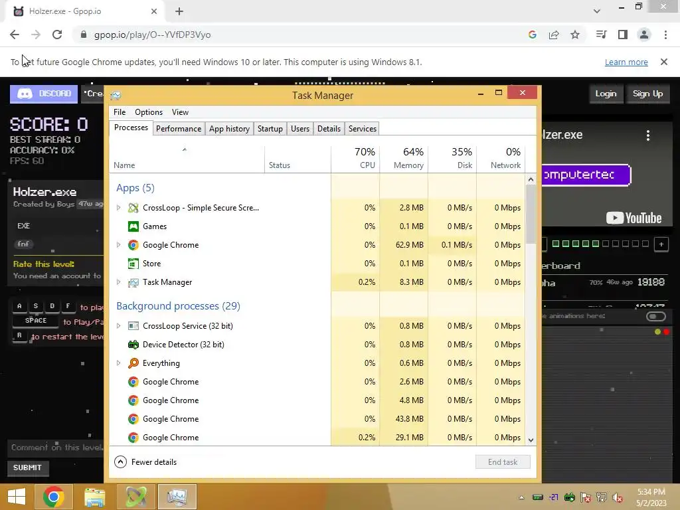
Task: Click the SUBMIT comment button
Action: coord(28,467)
